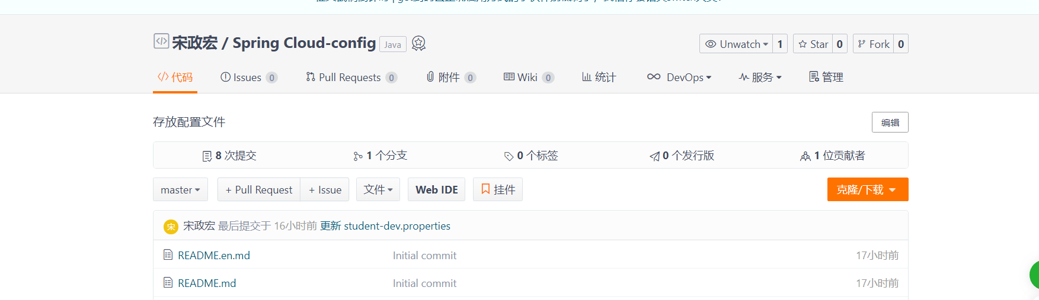This screenshot has height=300, width=1039.
Task: Open the 克隆/下载 clone download dropdown
Action: click(868, 189)
